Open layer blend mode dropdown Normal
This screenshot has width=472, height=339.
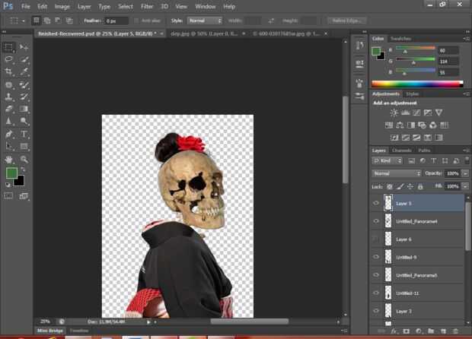396,173
